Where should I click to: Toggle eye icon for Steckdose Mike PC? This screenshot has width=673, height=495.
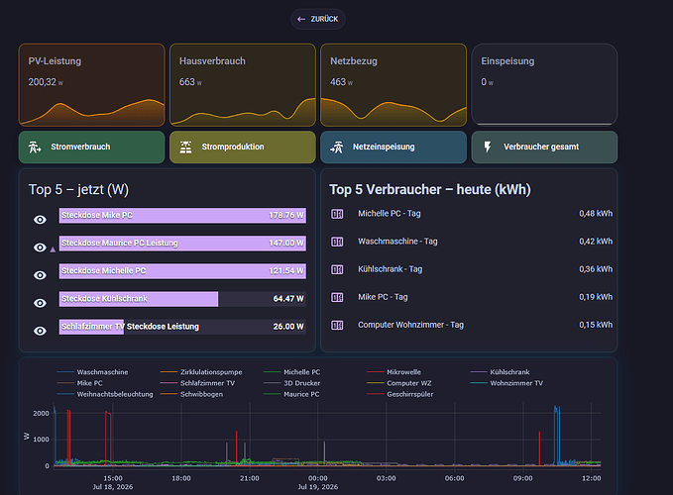point(40,220)
